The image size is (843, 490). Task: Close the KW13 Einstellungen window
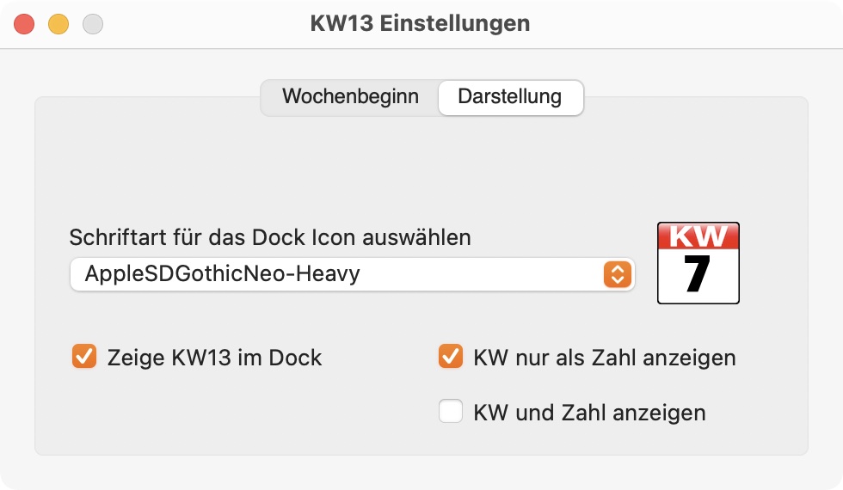tap(24, 24)
